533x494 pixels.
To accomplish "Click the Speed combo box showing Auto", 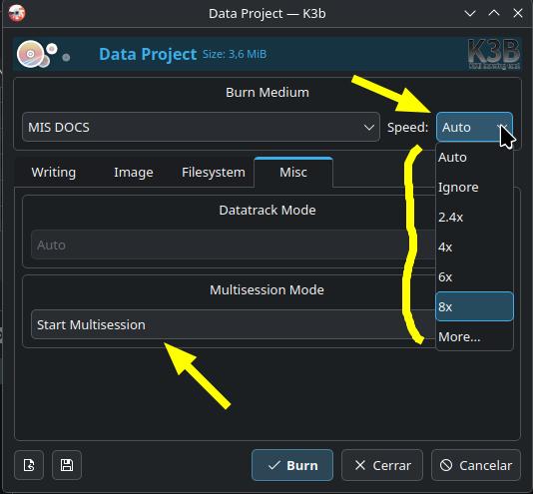I will (474, 127).
